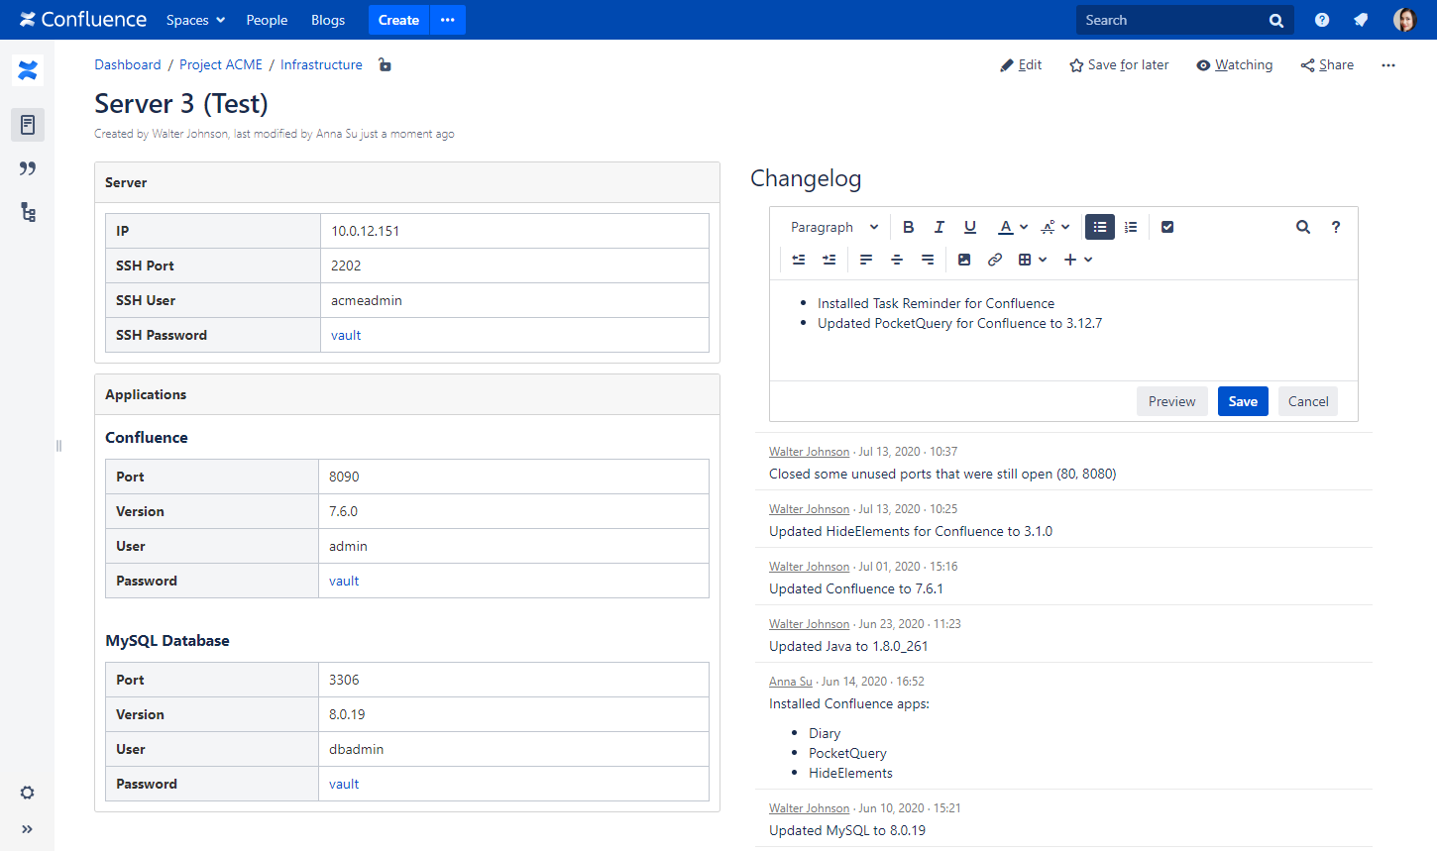The height and width of the screenshot is (851, 1437).
Task: Insert image via picture icon
Action: [x=964, y=260]
